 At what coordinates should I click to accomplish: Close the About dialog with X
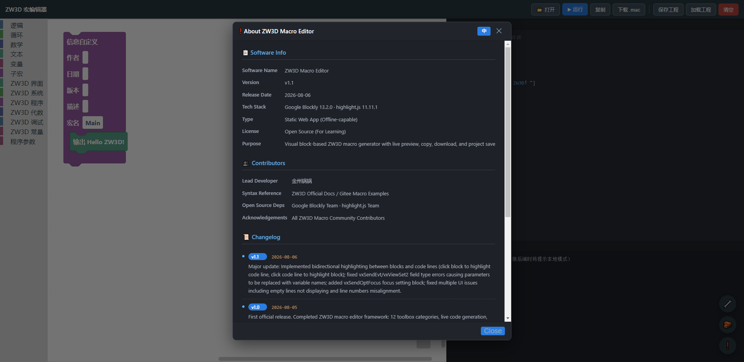[499, 31]
